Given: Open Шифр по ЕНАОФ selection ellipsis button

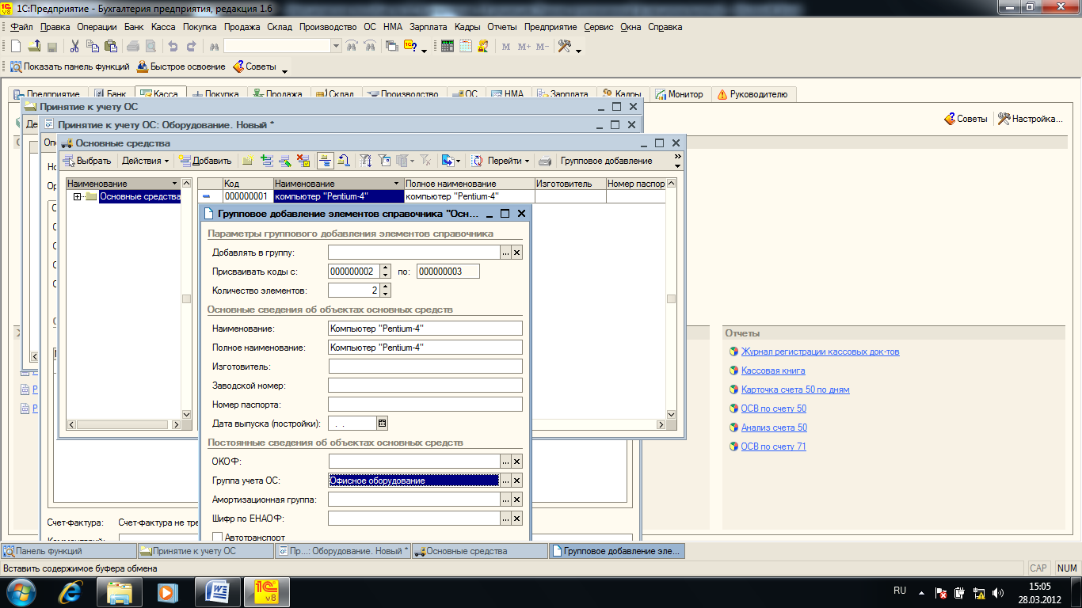Looking at the screenshot, I should pyautogui.click(x=505, y=518).
